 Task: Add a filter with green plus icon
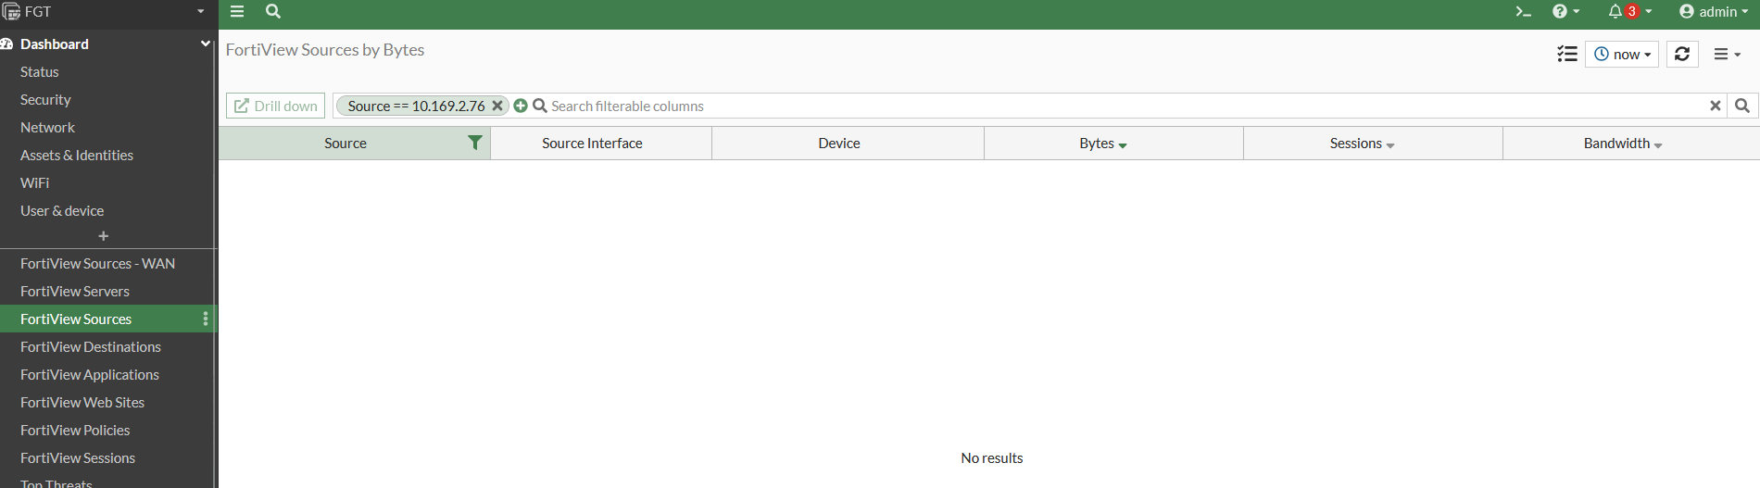(521, 106)
